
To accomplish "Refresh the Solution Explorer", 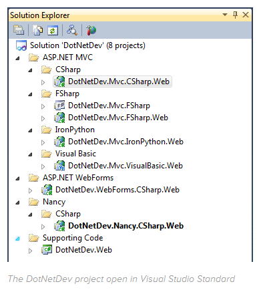I will [53, 30].
